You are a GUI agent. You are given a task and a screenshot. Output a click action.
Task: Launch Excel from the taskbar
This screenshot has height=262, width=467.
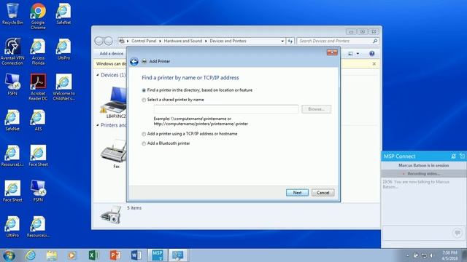coord(94,255)
